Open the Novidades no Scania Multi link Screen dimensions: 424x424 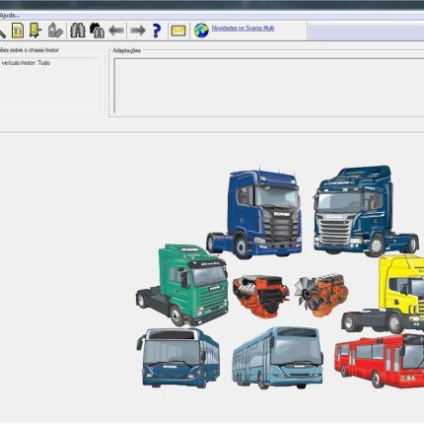click(x=243, y=29)
